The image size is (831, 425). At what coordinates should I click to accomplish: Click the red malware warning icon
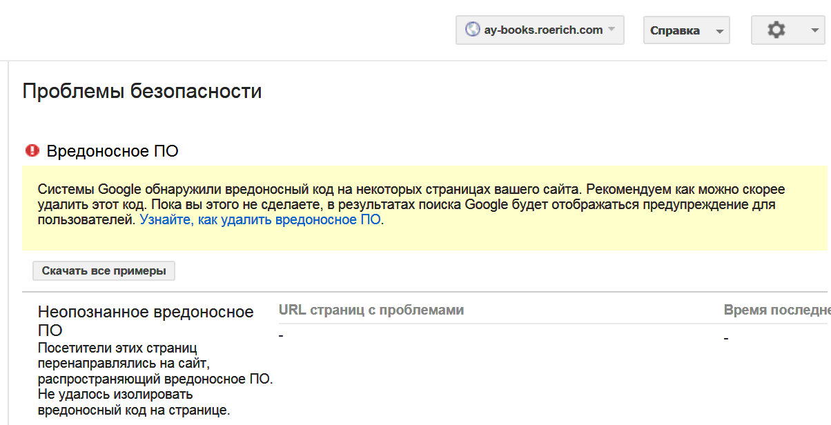tap(32, 150)
